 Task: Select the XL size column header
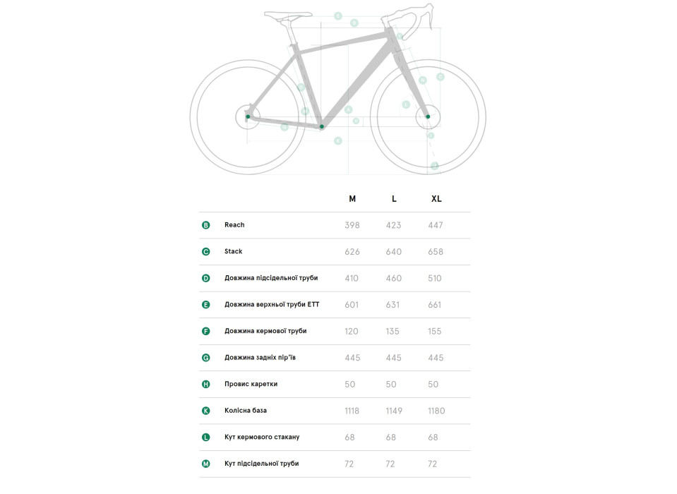pos(436,199)
